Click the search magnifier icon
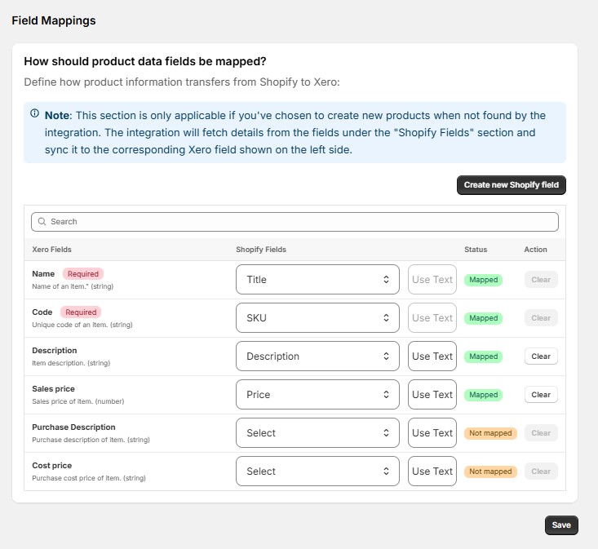Viewport: 598px width, 549px height. pos(42,222)
